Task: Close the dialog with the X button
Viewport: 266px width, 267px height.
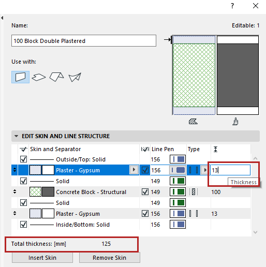Action: (256, 6)
